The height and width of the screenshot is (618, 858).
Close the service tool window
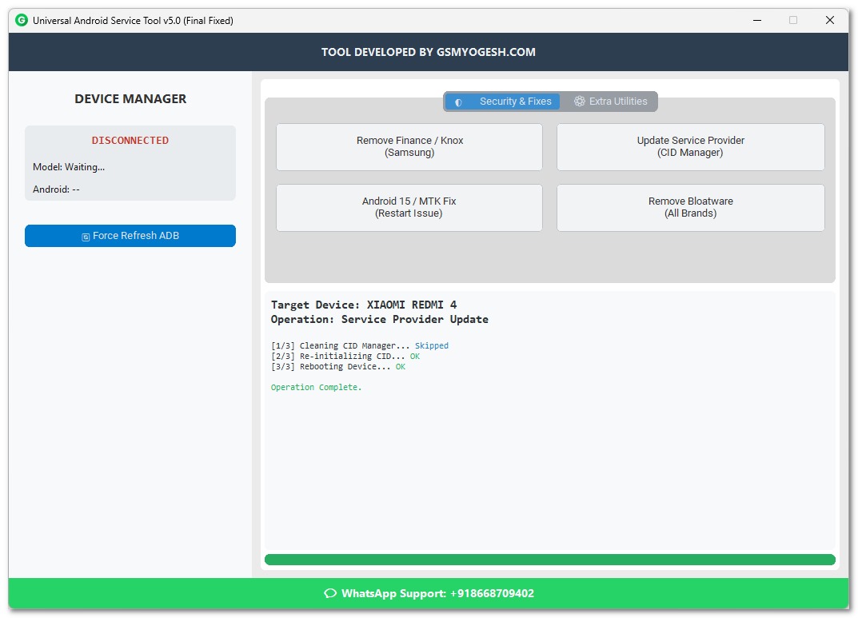(x=830, y=21)
